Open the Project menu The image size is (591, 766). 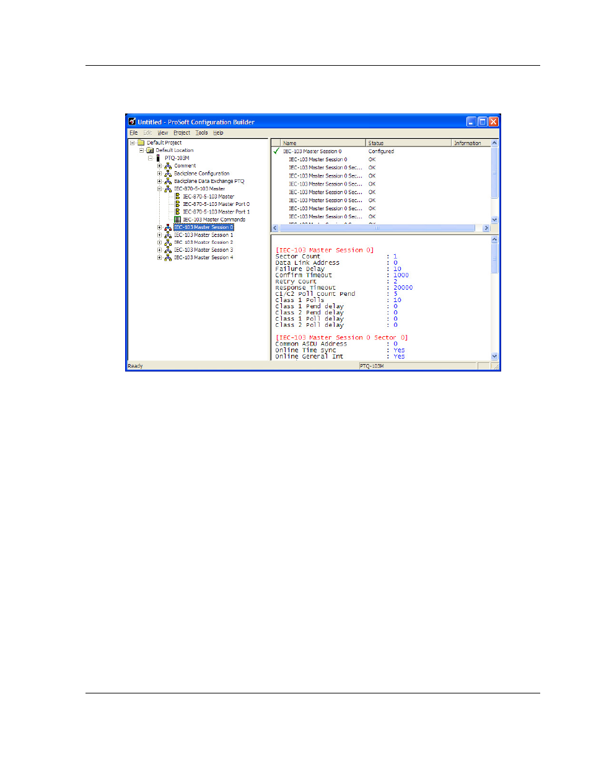pyautogui.click(x=182, y=133)
